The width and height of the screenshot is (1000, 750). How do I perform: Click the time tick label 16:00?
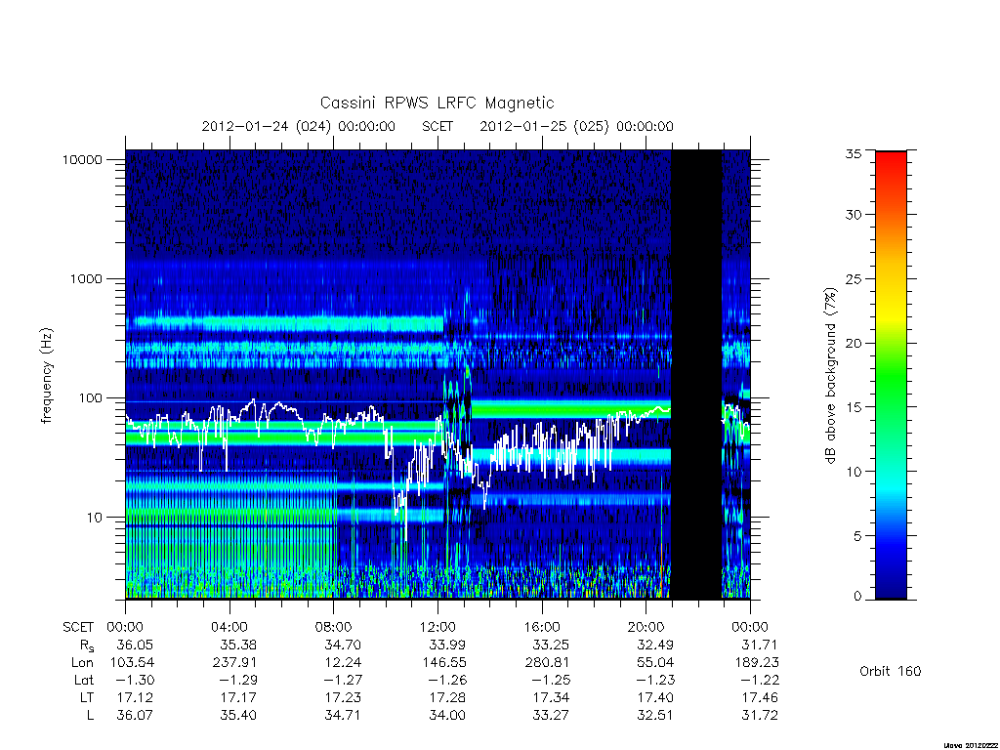point(541,628)
